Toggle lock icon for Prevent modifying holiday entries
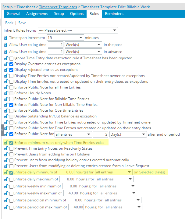 (6, 160)
